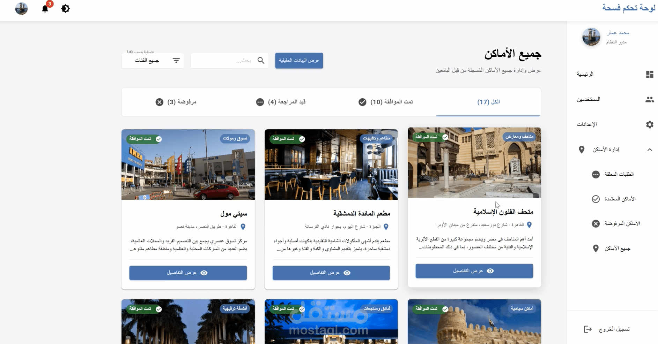
Task: Open مطعم المائدة الدمشقية restaurant photo
Action: tap(331, 165)
